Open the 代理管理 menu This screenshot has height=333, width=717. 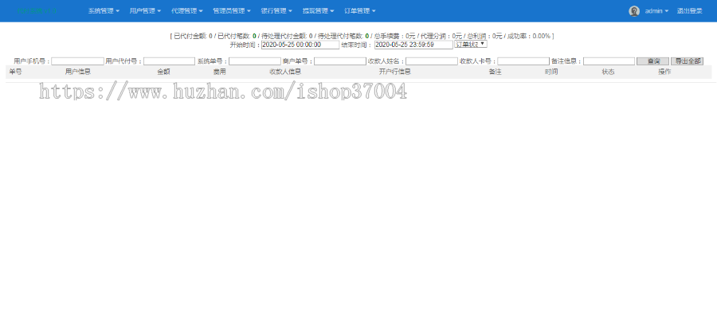pyautogui.click(x=187, y=11)
